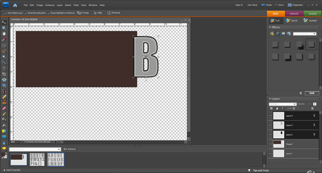
Task: Toggle Show Bounding Box checkbox
Action: click(x=26, y=13)
